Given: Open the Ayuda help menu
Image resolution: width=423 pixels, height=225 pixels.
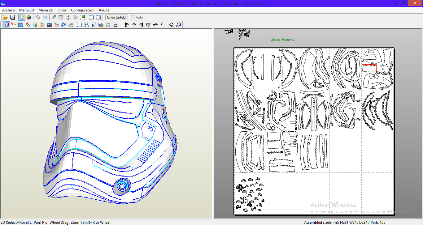Looking at the screenshot, I should click(x=104, y=10).
